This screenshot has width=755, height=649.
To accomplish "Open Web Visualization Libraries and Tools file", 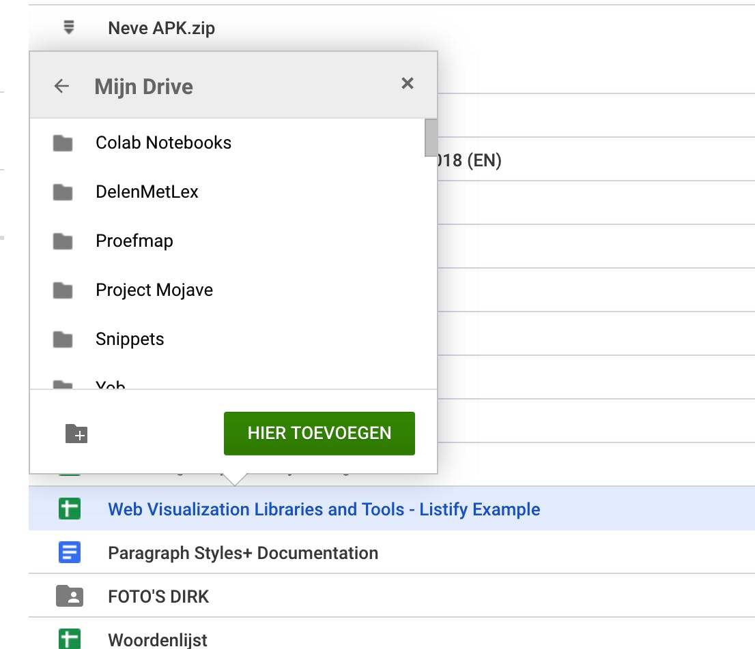I will point(324,509).
